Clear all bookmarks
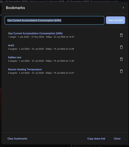Screen dimensions: 129x147 tap(17, 138)
